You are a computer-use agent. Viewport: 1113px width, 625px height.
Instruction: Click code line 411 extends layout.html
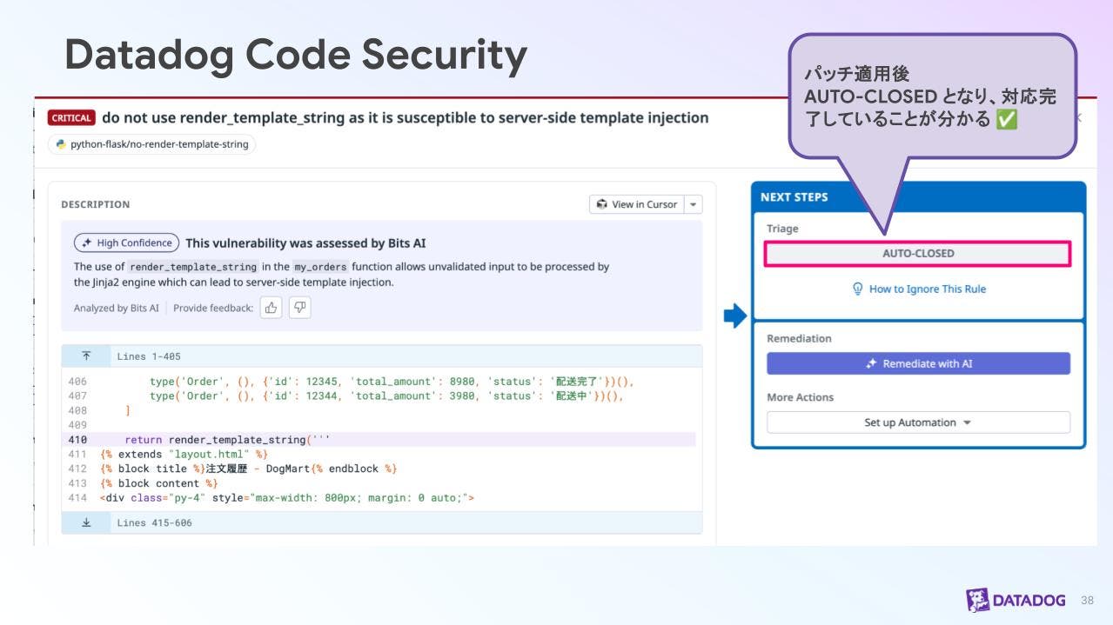tap(184, 454)
